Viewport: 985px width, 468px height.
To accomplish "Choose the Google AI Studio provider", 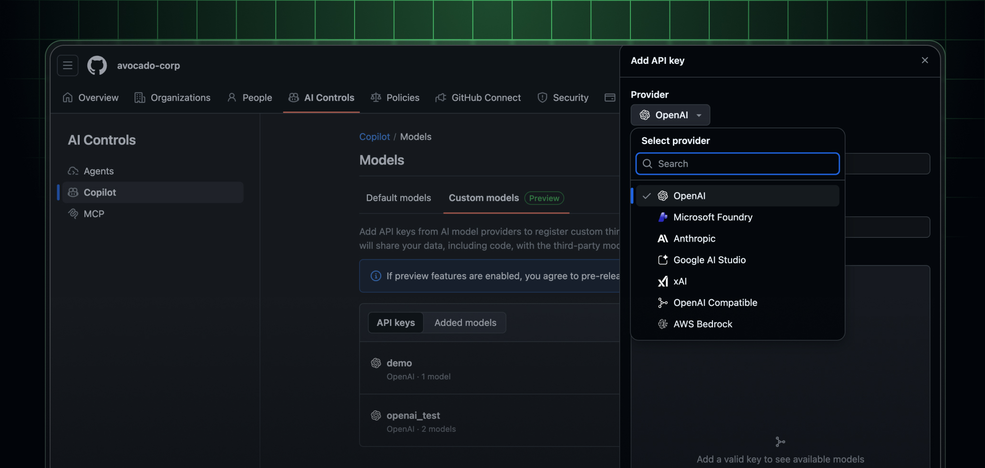I will (709, 260).
